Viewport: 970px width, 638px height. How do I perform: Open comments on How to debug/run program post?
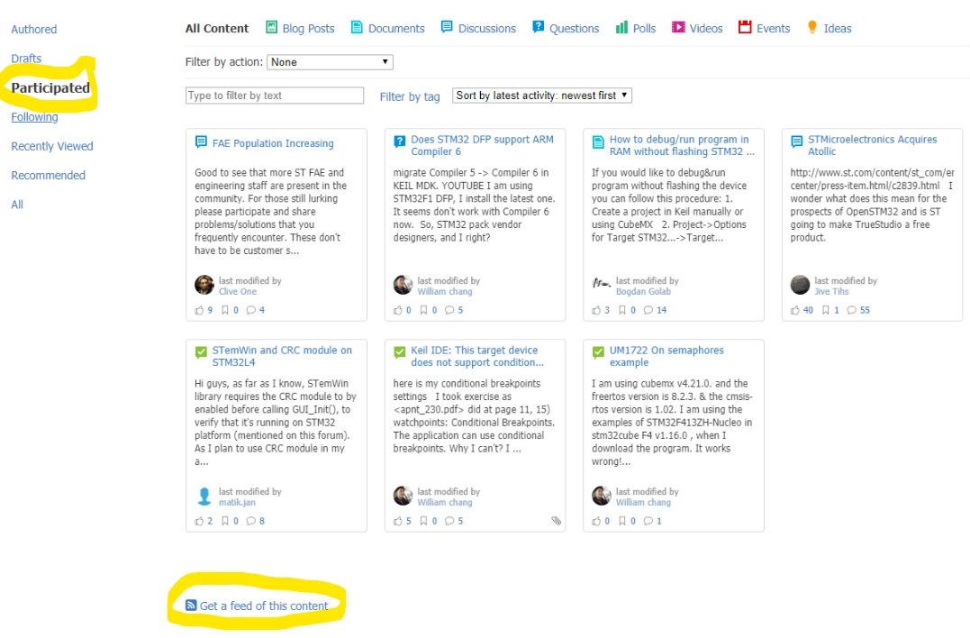tap(648, 310)
